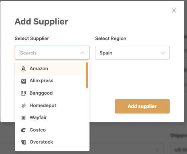
Task: Focus the supplier Search input field
Action: click(x=49, y=53)
